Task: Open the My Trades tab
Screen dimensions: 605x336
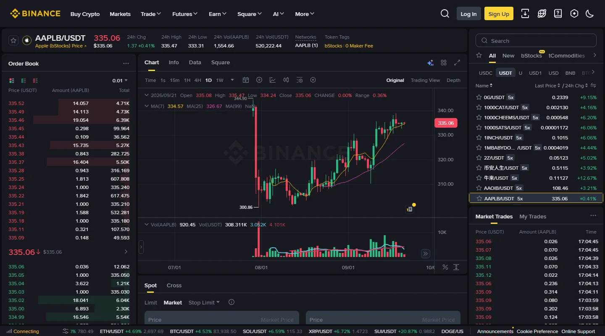Action: [x=533, y=216]
